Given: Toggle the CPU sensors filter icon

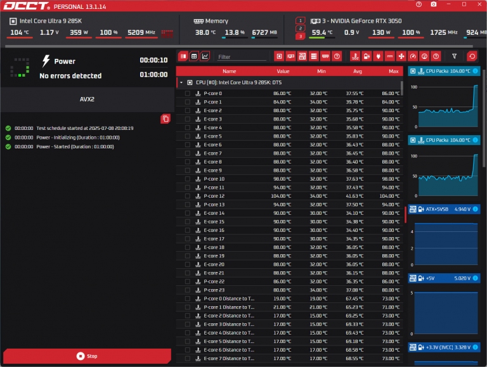Looking at the screenshot, I should (x=279, y=56).
